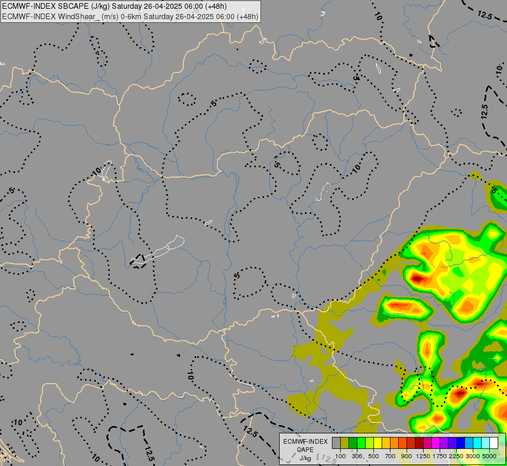
Task: Click the gray swatch in the CAPE legend
Action: tap(336, 443)
